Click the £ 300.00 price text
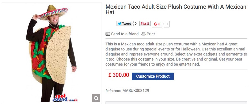This screenshot has width=251, height=104. pos(118,75)
